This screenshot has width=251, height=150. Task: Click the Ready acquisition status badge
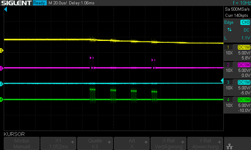click(40, 3)
